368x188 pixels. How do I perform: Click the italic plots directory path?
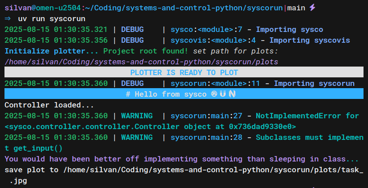tap(141, 62)
